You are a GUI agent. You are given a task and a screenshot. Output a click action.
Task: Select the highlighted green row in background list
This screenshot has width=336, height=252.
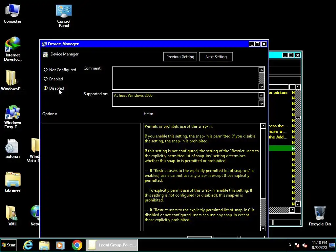[x=282, y=148]
